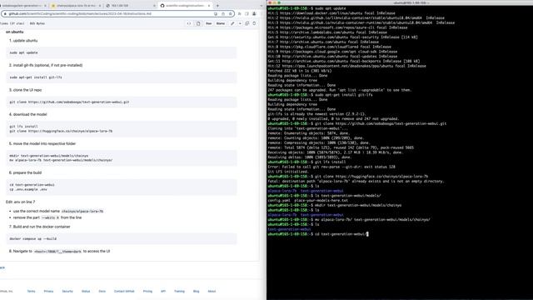This screenshot has height=300, width=533.
Task: Click the 'sudo apt-get install git-lfs' code block
Action: coord(122,77)
